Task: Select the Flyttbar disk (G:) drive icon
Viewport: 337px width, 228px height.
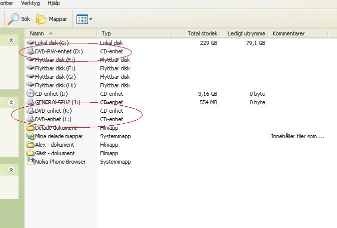Action: [30, 76]
